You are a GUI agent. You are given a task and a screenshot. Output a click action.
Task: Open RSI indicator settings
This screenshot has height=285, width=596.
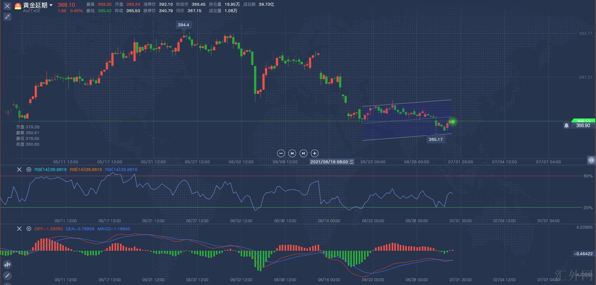point(29,169)
